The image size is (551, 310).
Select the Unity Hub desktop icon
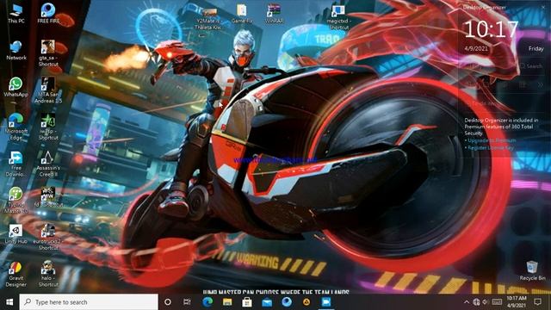click(x=15, y=233)
